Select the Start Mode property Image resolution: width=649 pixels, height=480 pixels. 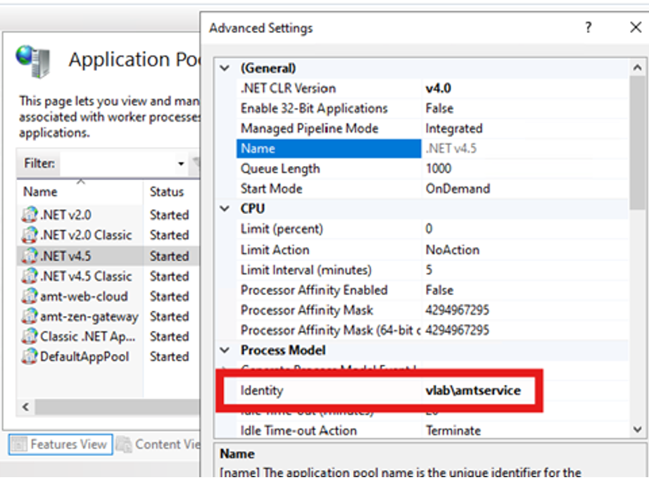[x=272, y=189]
